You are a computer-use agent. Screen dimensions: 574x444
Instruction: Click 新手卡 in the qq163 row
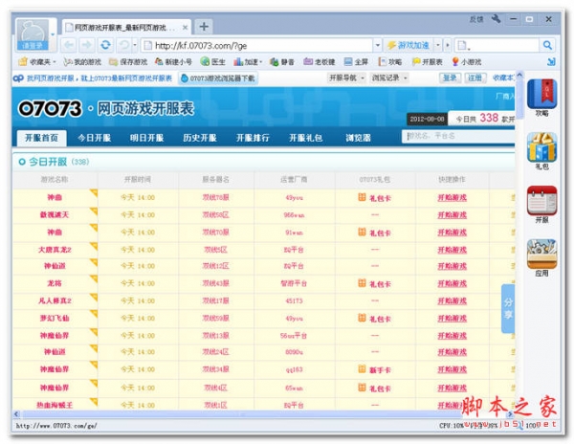click(374, 369)
